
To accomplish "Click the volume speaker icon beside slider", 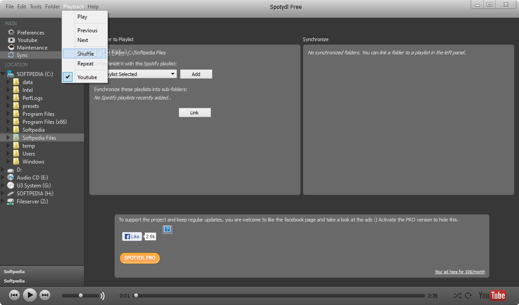I will (103, 295).
